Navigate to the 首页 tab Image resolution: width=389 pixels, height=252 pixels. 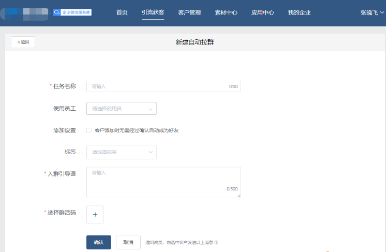(122, 12)
